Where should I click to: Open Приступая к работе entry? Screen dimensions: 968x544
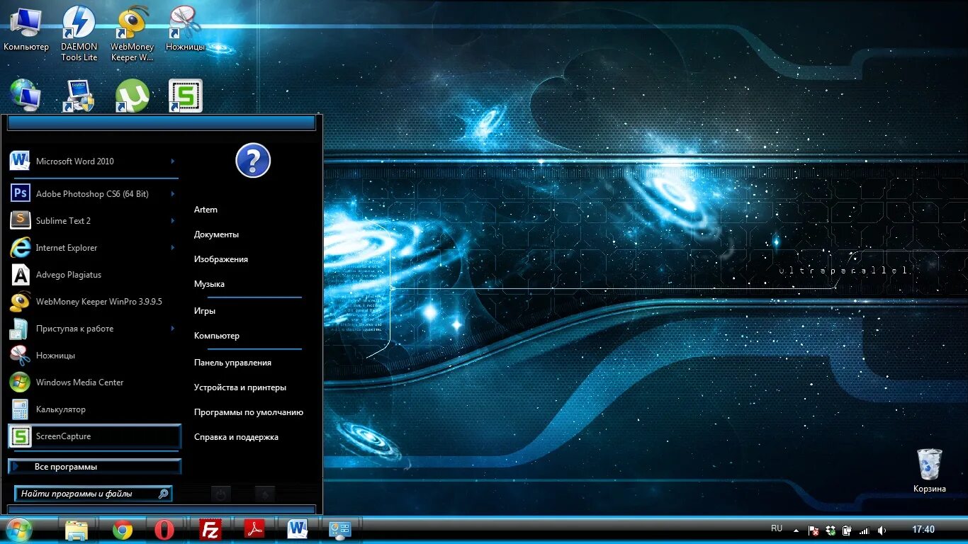(x=93, y=328)
